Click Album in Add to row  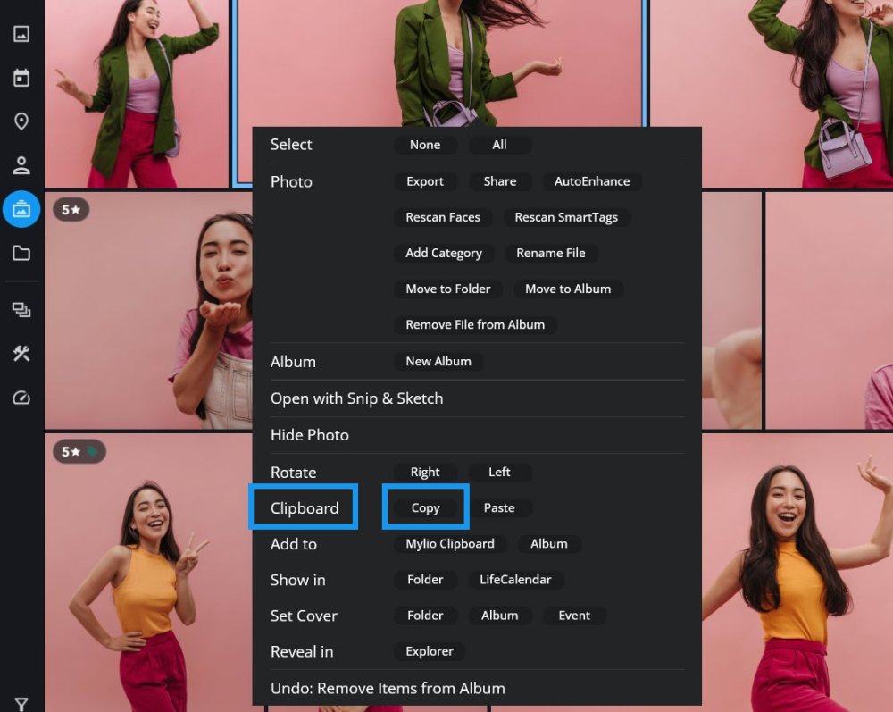(x=549, y=544)
